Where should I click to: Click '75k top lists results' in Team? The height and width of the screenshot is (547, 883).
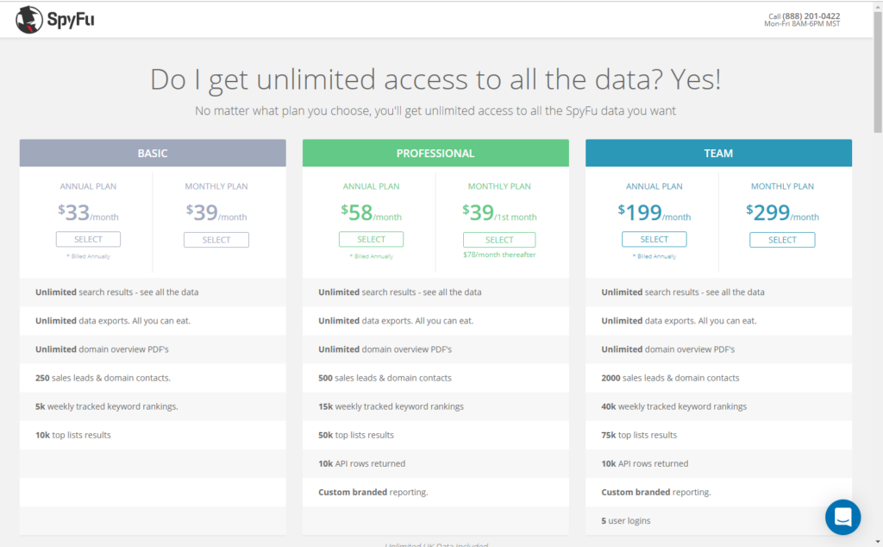pyautogui.click(x=639, y=435)
